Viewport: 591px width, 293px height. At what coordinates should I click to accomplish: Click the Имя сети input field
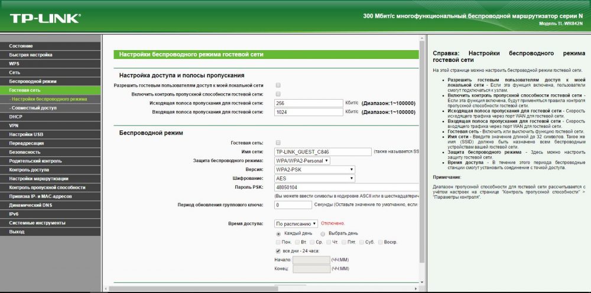[323, 152]
